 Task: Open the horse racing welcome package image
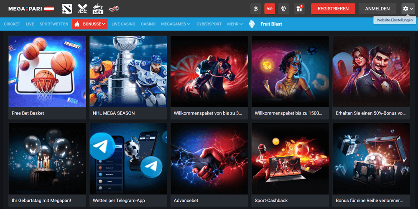coord(209,71)
